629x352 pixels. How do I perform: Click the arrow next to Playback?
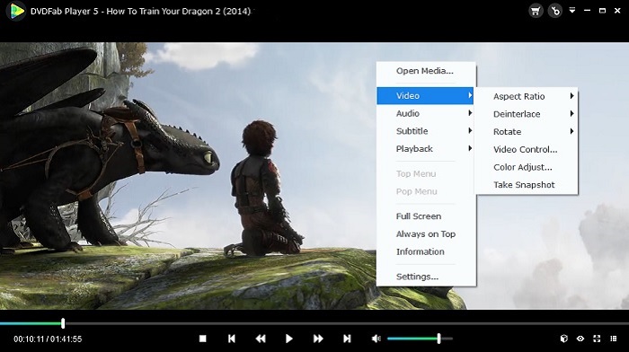pos(470,148)
